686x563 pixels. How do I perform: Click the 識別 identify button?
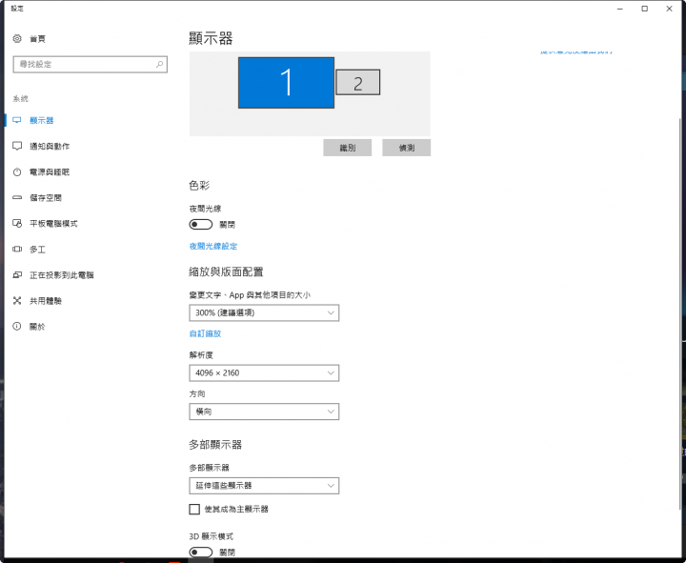pos(348,148)
